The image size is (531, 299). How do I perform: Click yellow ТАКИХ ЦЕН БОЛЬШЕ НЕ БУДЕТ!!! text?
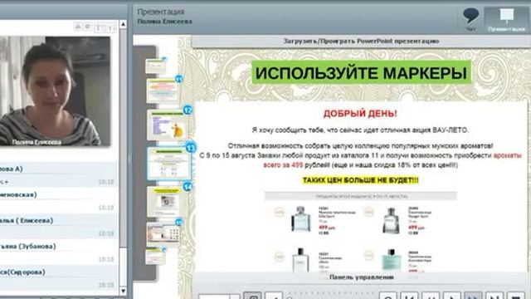[x=360, y=180]
